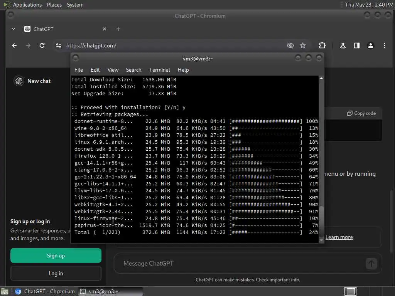Open terminal Search menu
The image size is (395, 296).
[x=134, y=70]
